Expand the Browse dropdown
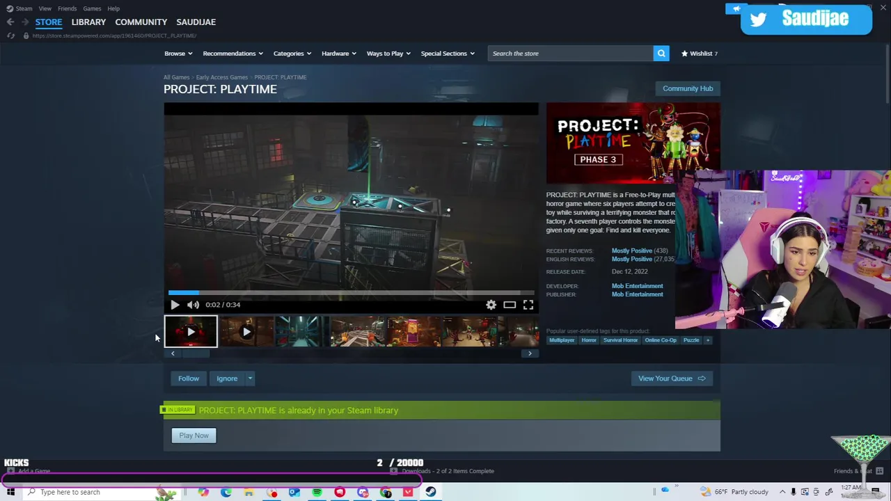Screen dimensions: 891x501 (x=178, y=54)
